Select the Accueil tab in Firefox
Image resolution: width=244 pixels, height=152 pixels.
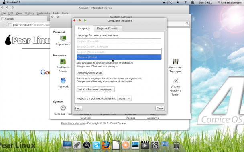(x=24, y=19)
